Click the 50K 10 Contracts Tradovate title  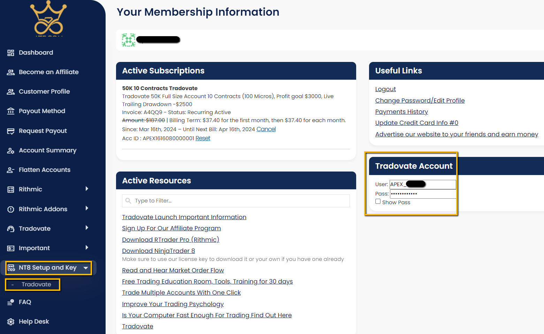pyautogui.click(x=160, y=88)
